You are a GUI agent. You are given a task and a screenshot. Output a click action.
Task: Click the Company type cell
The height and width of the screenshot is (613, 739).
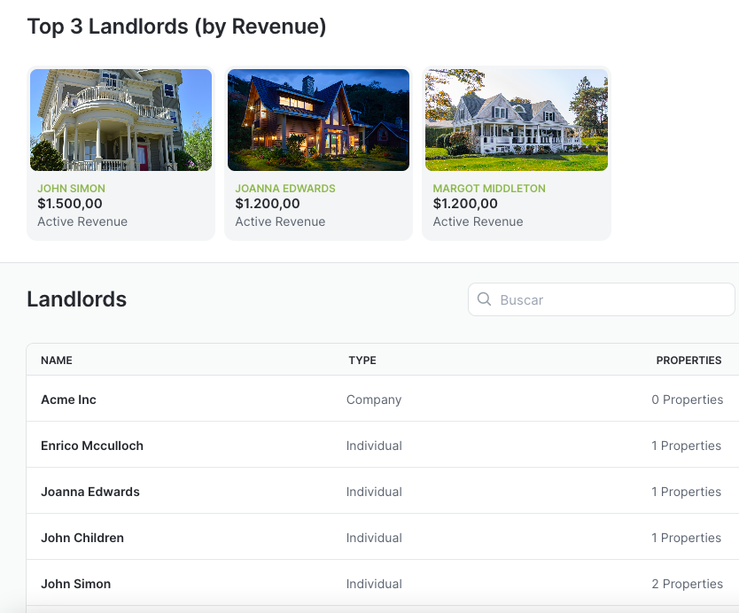point(374,400)
